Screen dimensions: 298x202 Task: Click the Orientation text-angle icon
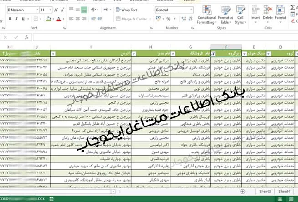pos(93,10)
